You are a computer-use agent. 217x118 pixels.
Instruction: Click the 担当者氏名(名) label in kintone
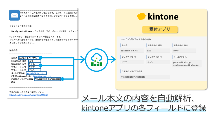[181, 45]
